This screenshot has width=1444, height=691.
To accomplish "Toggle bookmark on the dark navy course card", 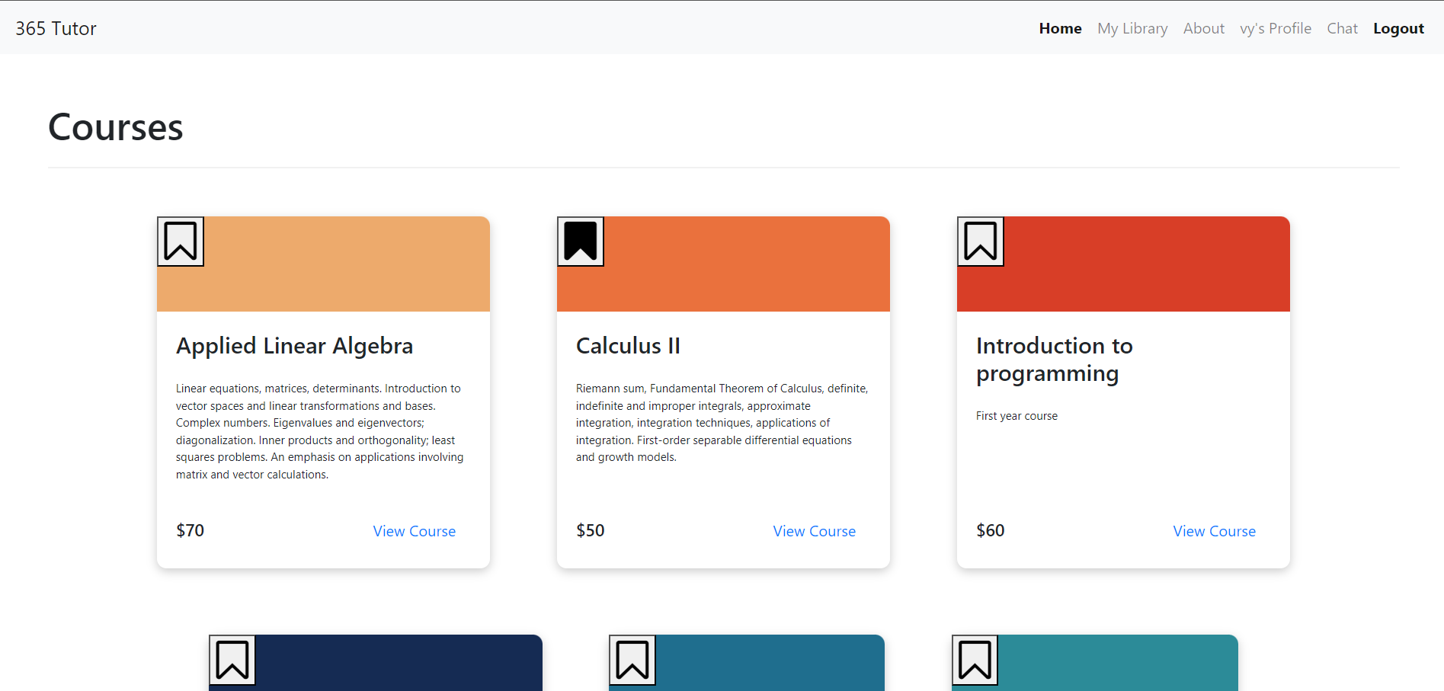I will pyautogui.click(x=232, y=660).
